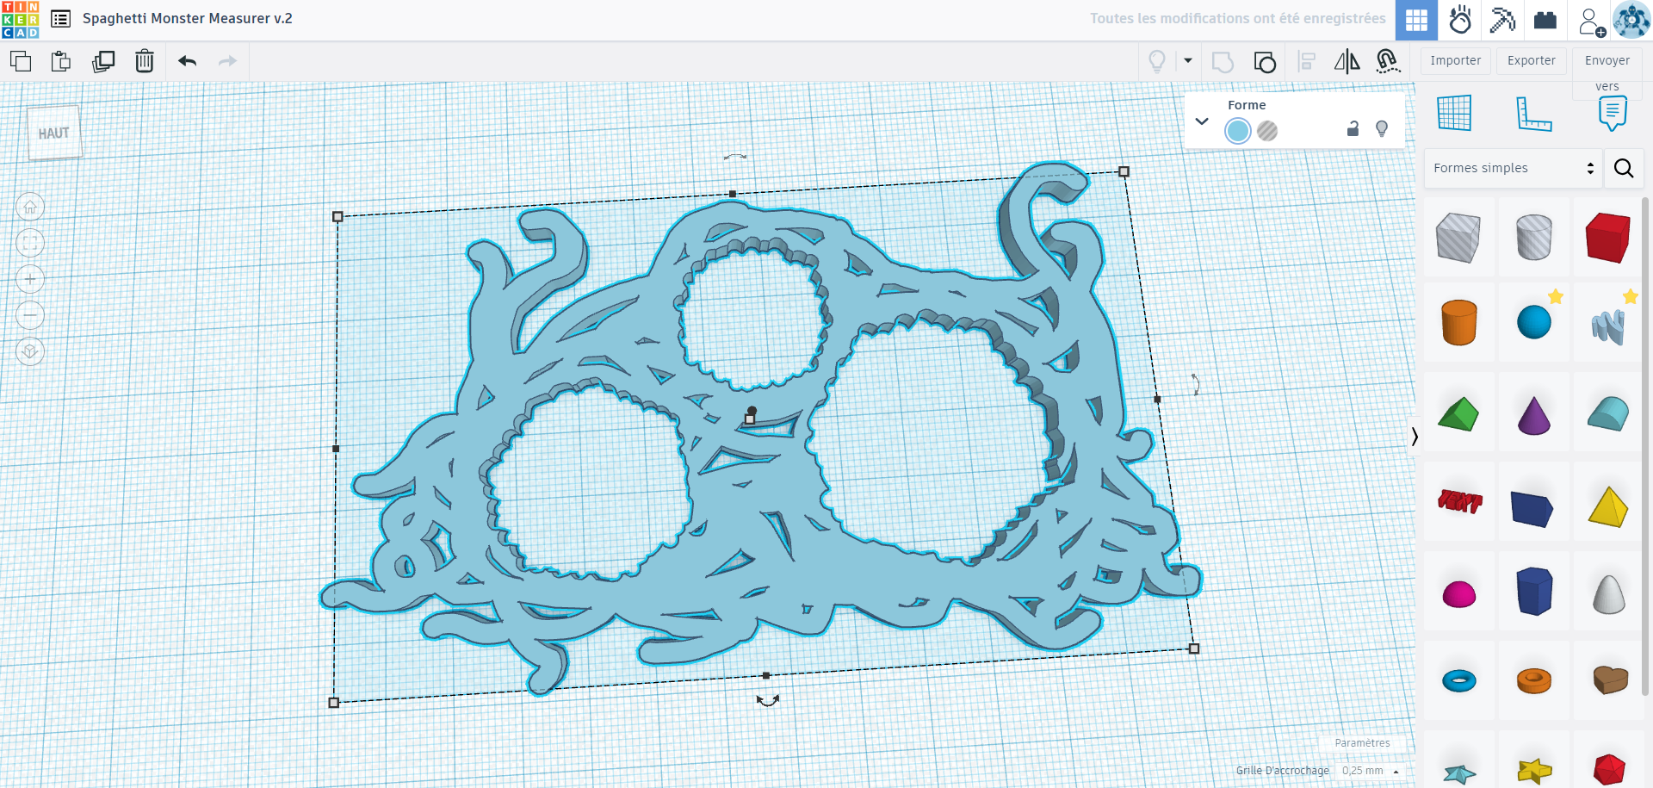Click the Mirror tool icon
The height and width of the screenshot is (788, 1653).
pyautogui.click(x=1347, y=62)
